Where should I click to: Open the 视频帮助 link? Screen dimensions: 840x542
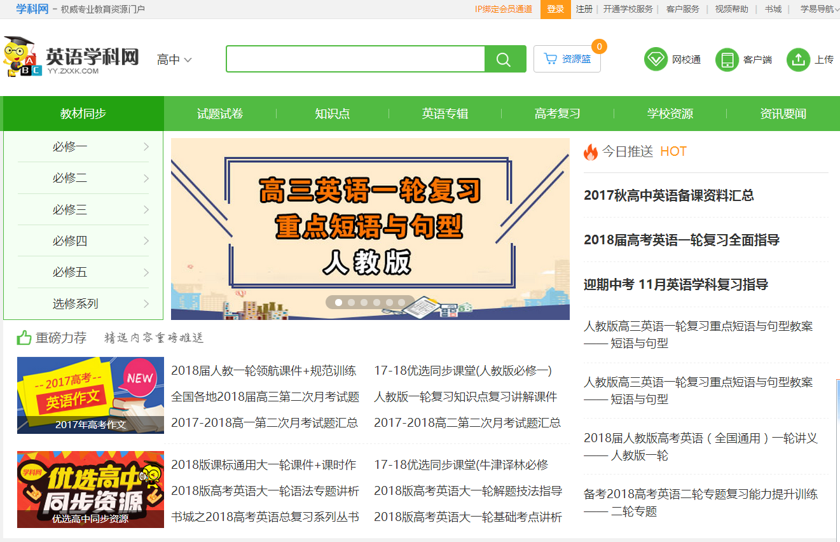[732, 9]
